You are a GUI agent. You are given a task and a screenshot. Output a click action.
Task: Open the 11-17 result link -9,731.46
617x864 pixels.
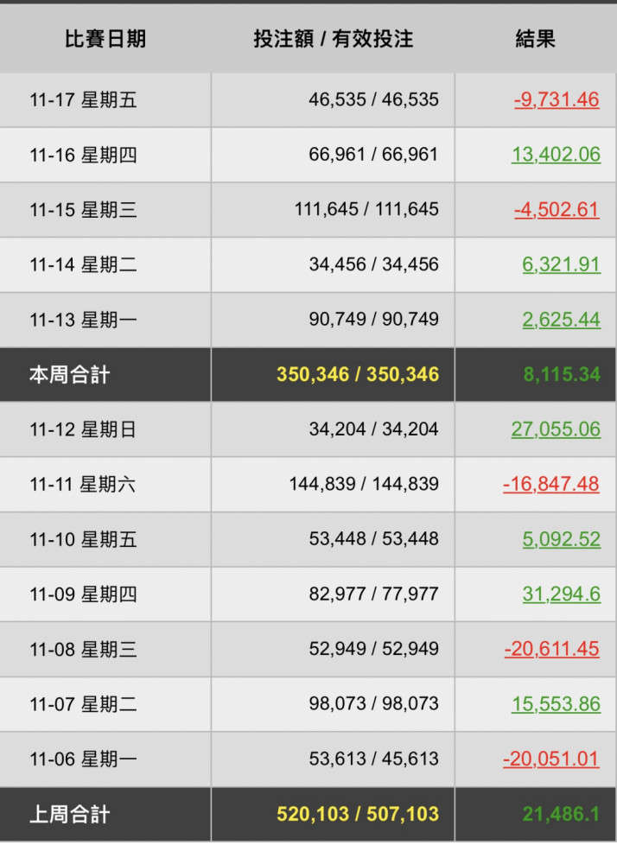pyautogui.click(x=556, y=99)
